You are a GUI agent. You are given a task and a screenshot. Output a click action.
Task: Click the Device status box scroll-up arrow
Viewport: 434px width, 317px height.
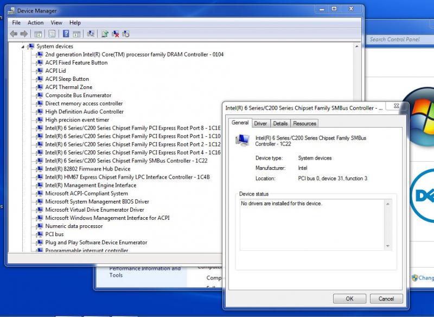point(388,204)
